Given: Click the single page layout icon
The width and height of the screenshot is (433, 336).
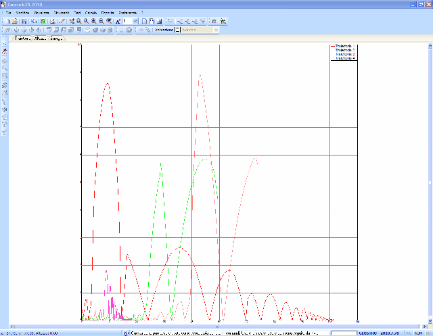Looking at the screenshot, I should point(144,21).
